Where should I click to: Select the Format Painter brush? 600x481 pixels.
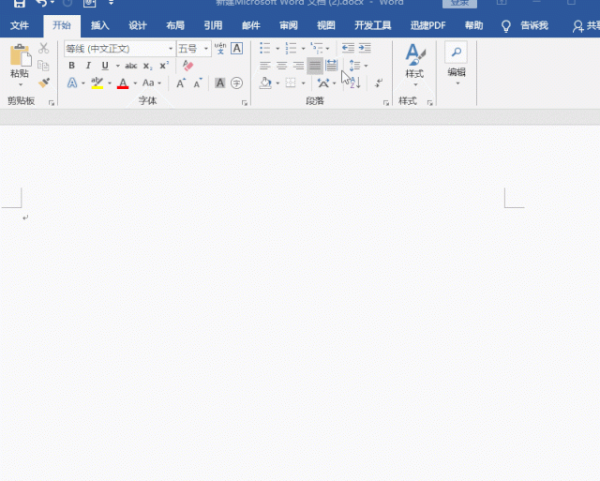(x=44, y=83)
